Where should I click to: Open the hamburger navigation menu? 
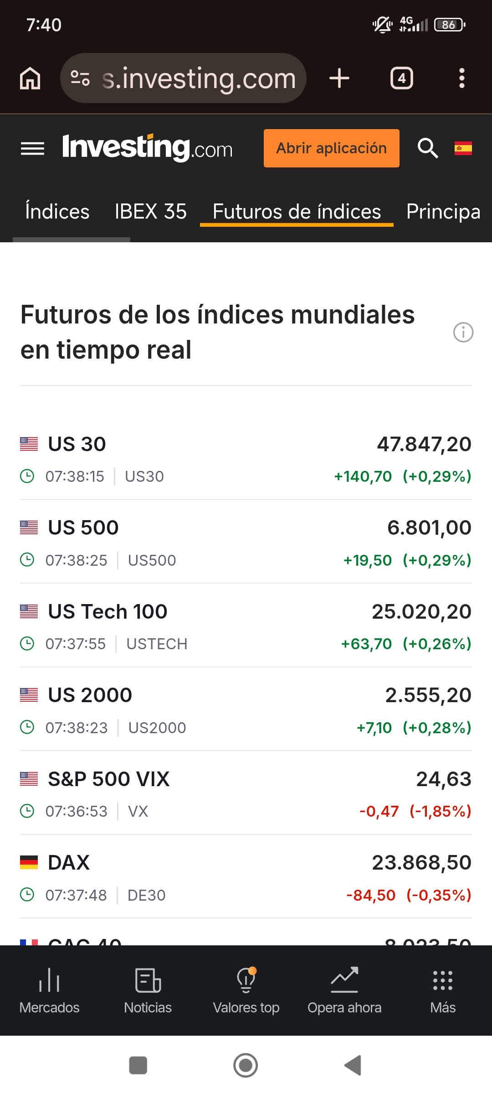(32, 148)
